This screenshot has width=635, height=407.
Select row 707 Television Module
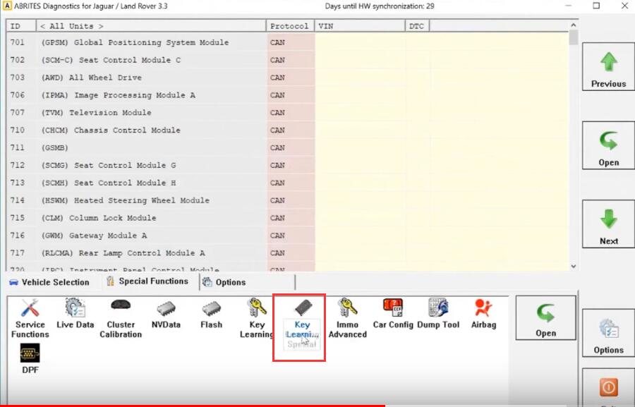click(287, 113)
